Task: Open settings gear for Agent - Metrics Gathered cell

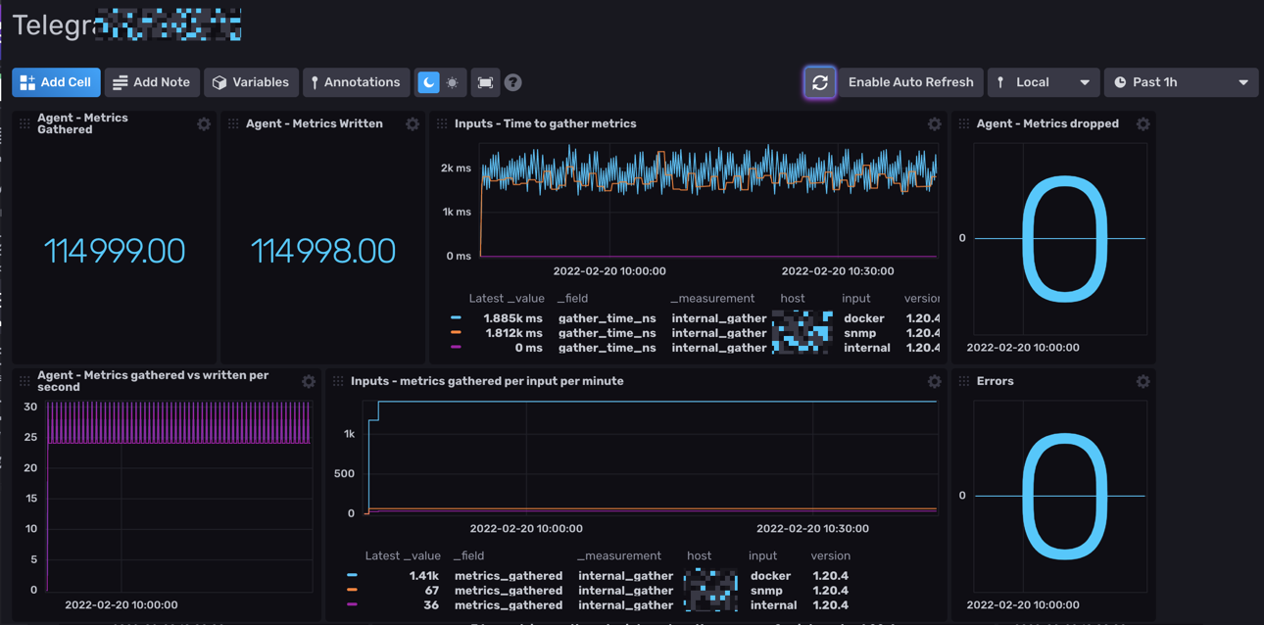Action: point(204,124)
